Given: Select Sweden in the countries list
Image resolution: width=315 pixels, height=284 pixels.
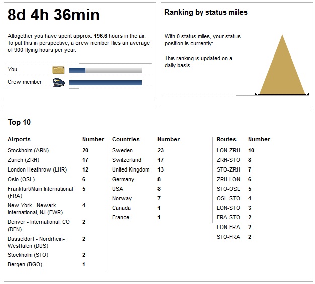Looking at the screenshot, I should pos(122,150).
